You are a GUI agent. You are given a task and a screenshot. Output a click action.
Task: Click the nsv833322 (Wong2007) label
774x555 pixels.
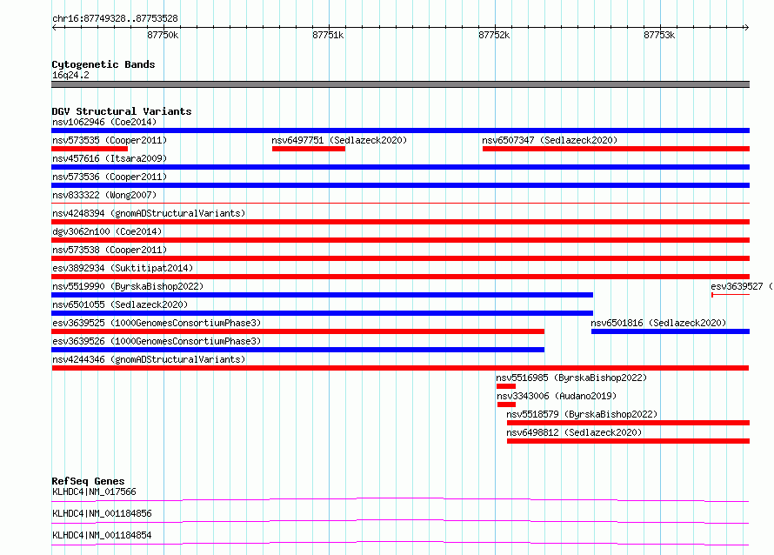tap(104, 195)
